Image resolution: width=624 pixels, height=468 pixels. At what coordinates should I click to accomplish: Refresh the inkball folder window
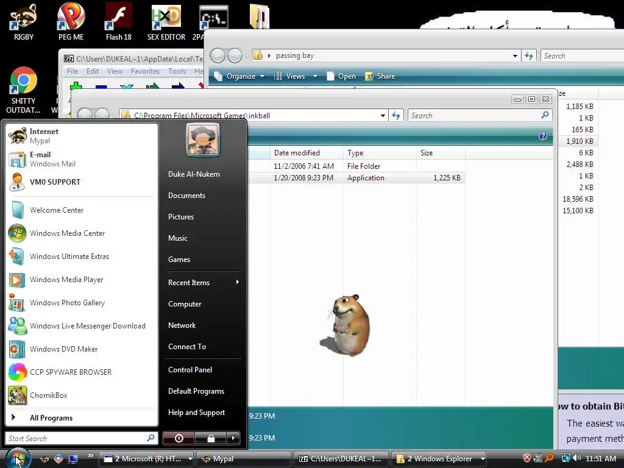[x=396, y=115]
